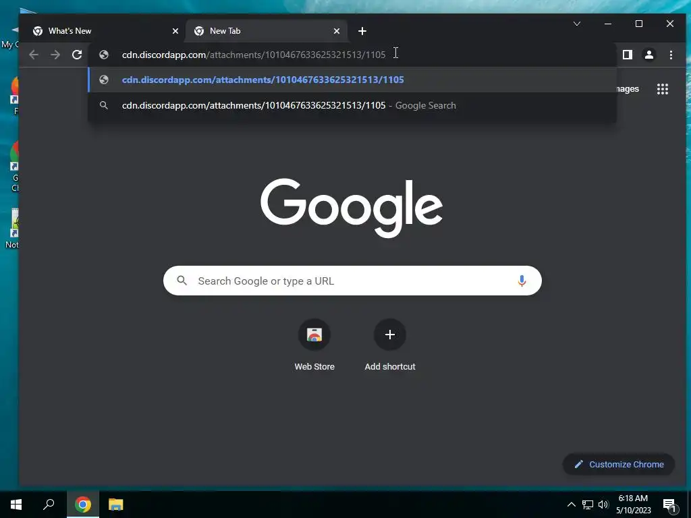Screen dimensions: 691x518
Task: Open Customize Chrome
Action: (x=619, y=464)
